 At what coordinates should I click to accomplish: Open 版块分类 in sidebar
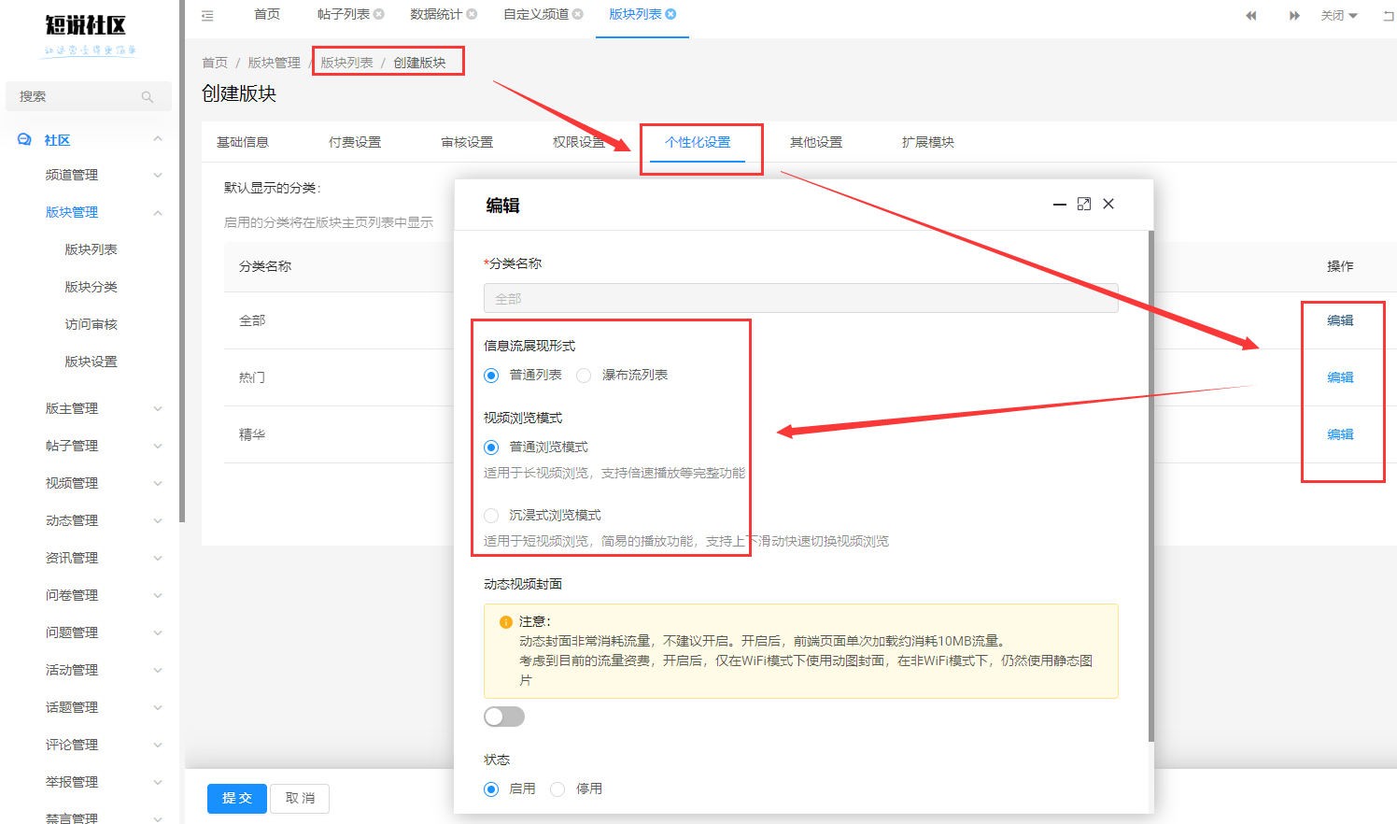91,287
